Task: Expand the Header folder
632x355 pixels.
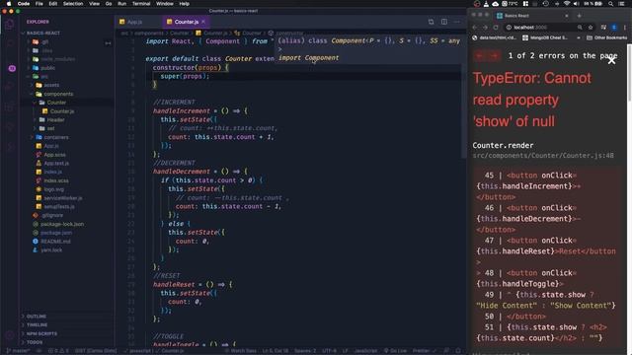Action: tap(55, 120)
